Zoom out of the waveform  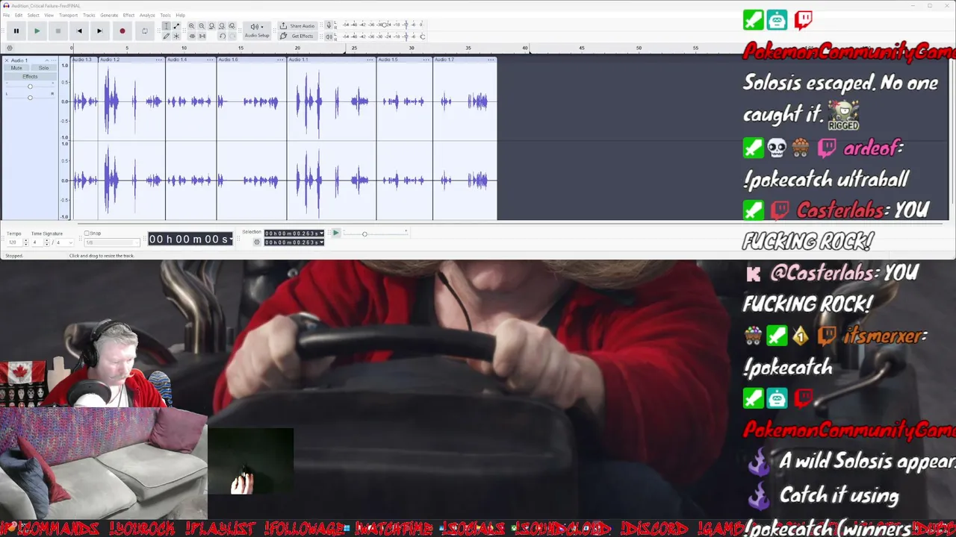click(202, 26)
